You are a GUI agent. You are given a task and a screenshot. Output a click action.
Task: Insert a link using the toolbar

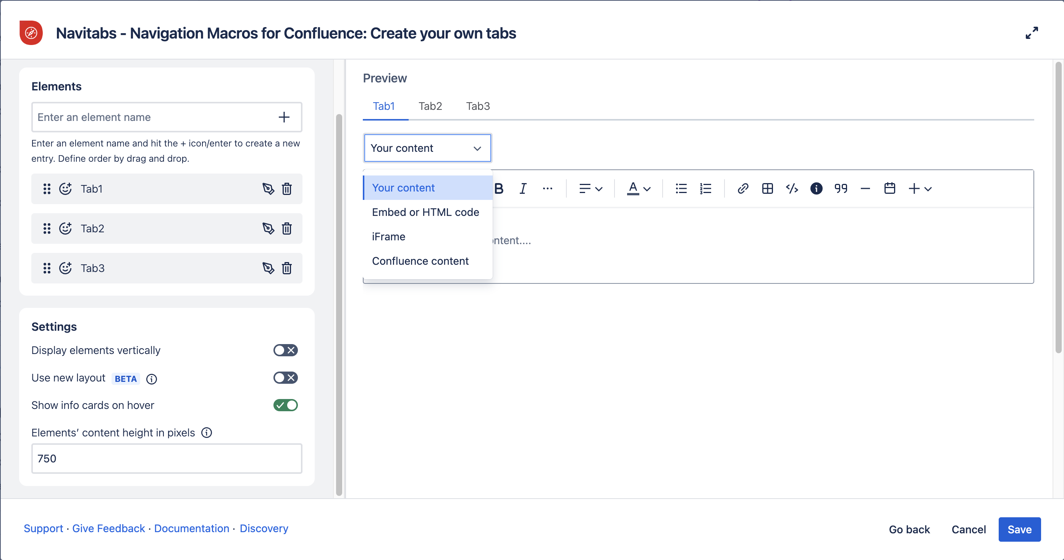pos(743,188)
